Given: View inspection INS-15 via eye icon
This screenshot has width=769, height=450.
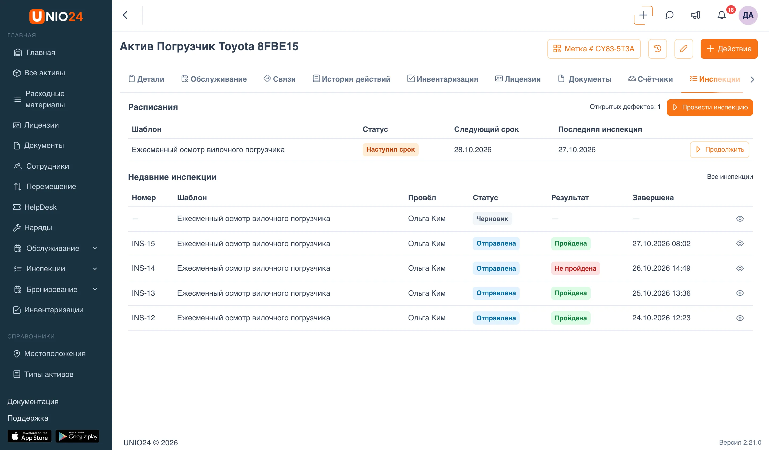Looking at the screenshot, I should tap(740, 243).
